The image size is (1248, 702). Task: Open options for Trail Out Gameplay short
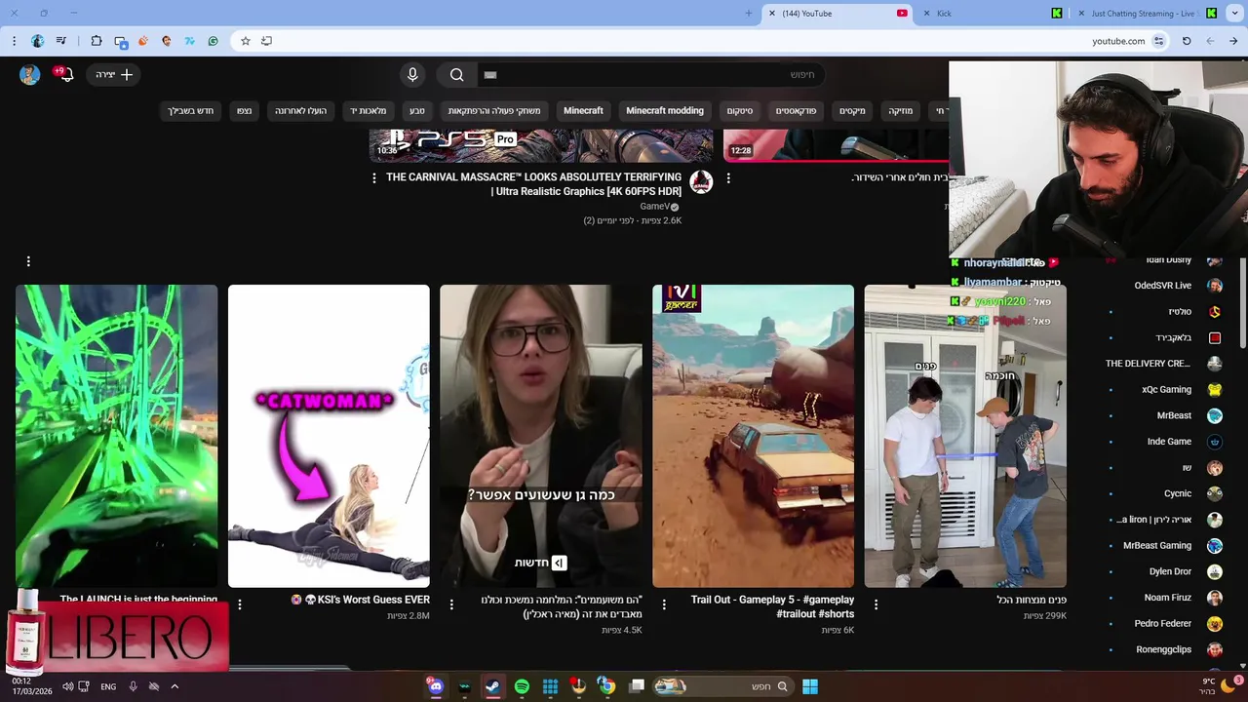(664, 604)
